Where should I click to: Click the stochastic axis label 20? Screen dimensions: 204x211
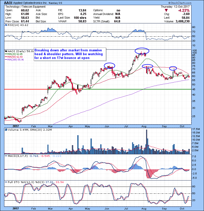pyautogui.click(x=194, y=200)
